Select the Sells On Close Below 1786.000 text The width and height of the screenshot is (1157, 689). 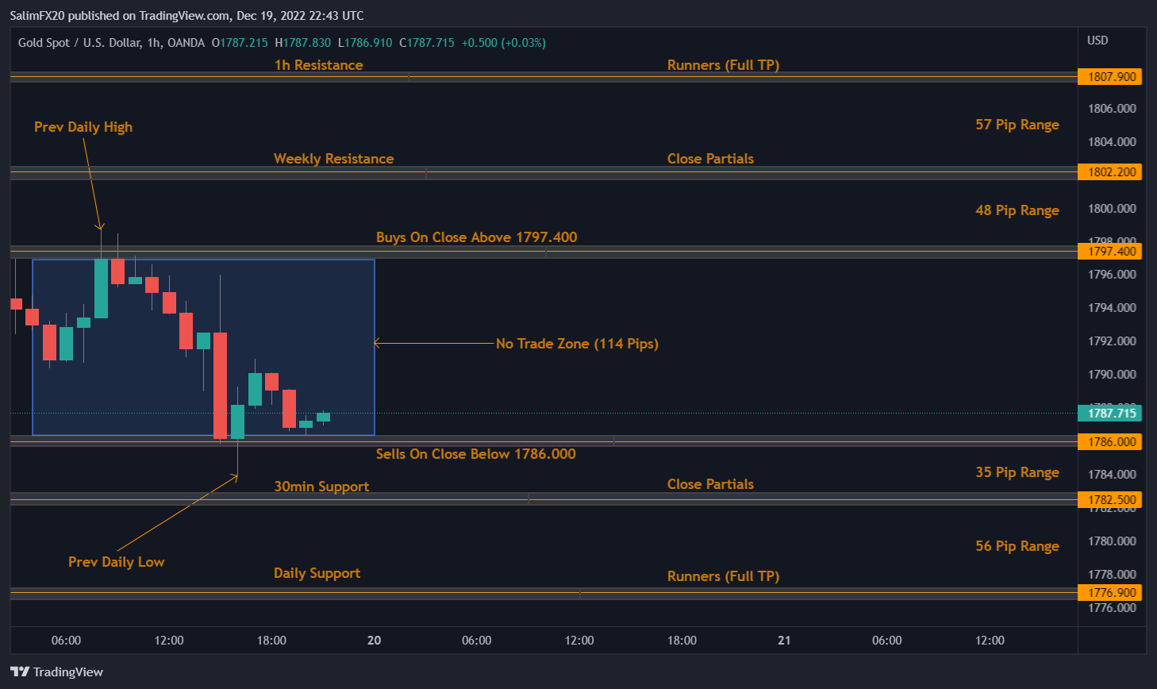(476, 453)
